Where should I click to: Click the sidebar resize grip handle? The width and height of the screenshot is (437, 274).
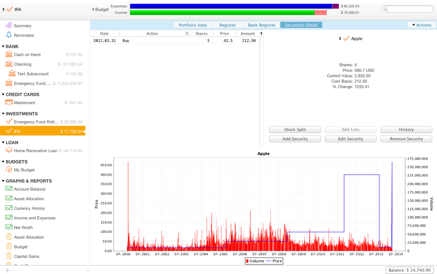coord(88,270)
